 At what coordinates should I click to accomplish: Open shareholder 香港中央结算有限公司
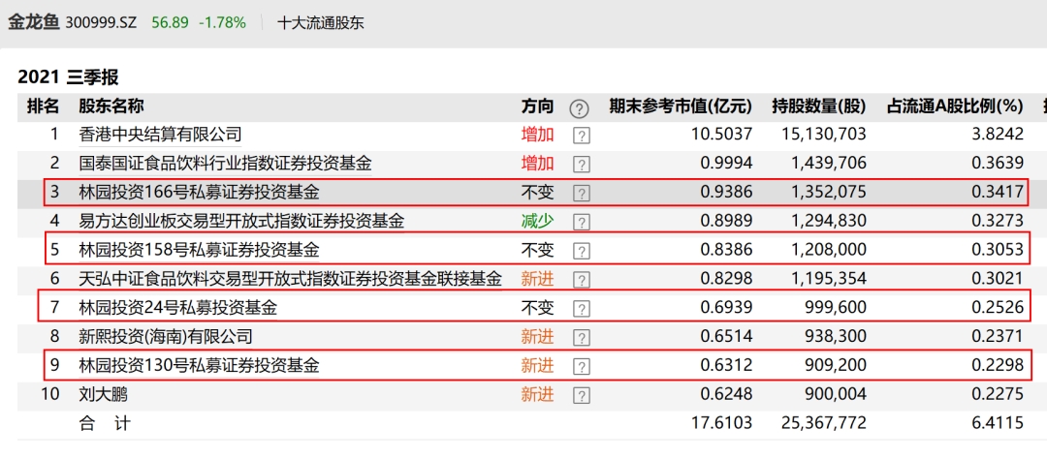click(160, 136)
